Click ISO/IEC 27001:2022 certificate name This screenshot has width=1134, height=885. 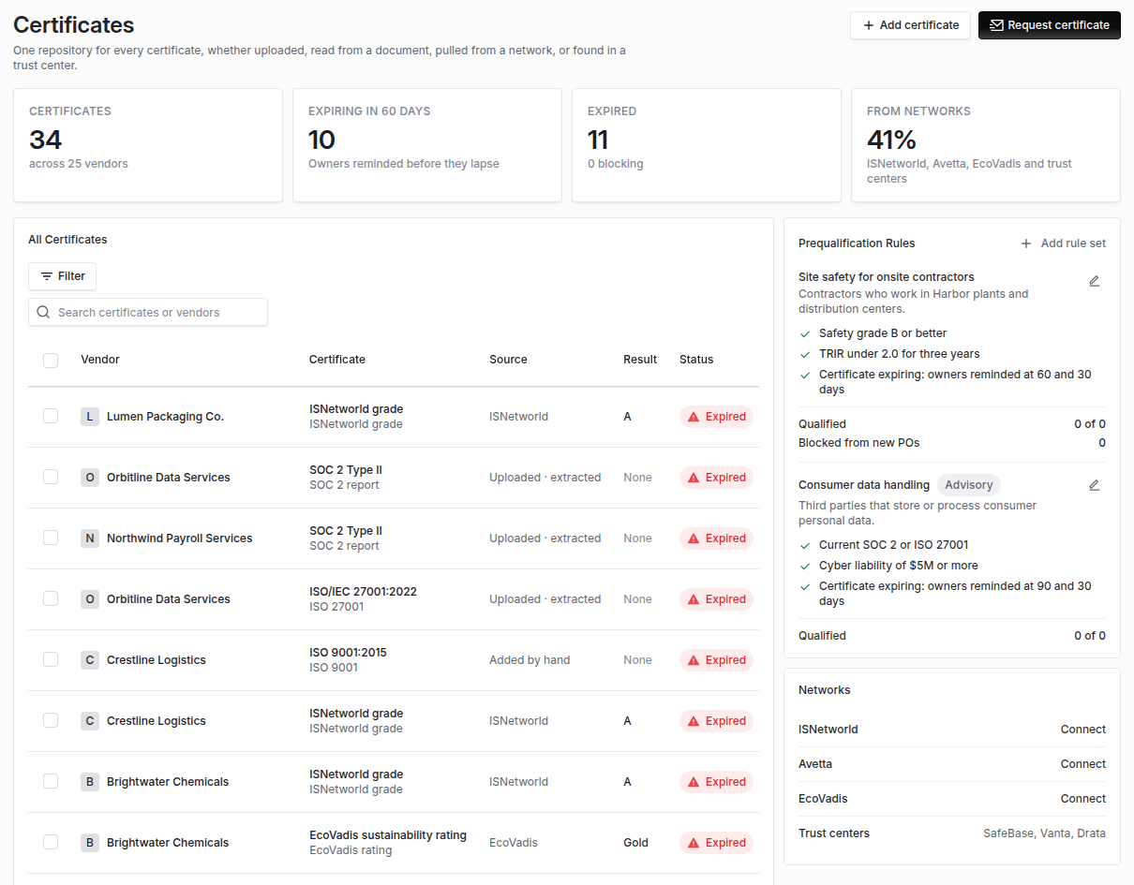tap(363, 592)
